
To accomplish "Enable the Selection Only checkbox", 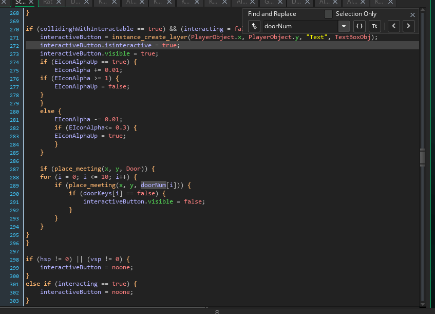I will click(x=328, y=14).
